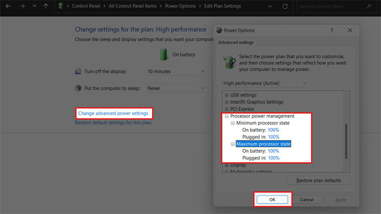Open the Put the computer to sleep dropdown
Image resolution: width=381 pixels, height=214 pixels.
[176, 88]
